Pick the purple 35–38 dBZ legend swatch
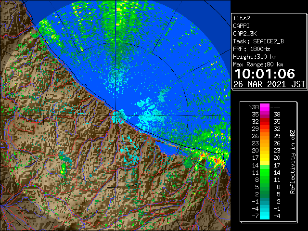 [x=265, y=115]
